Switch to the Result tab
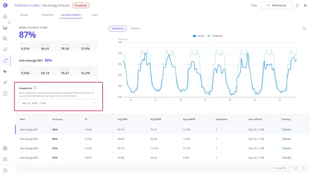313x176 pixels. click(24, 15)
